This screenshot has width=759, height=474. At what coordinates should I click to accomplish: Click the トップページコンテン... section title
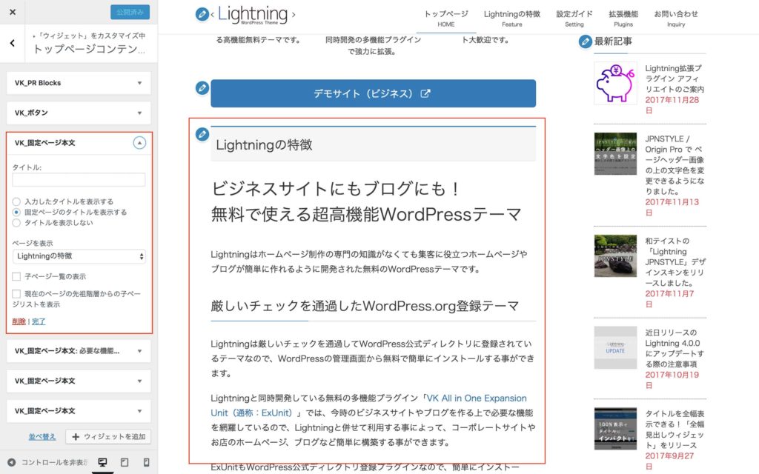coord(89,50)
